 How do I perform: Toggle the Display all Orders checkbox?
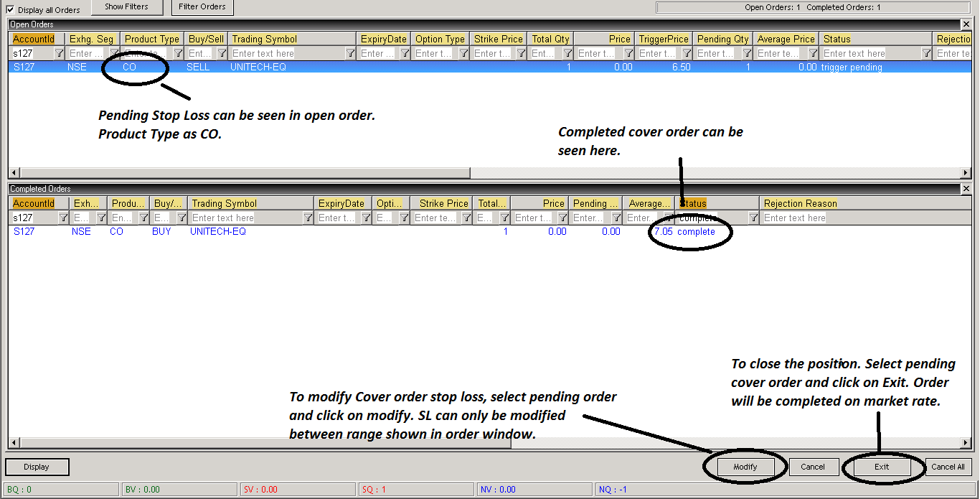pos(10,9)
